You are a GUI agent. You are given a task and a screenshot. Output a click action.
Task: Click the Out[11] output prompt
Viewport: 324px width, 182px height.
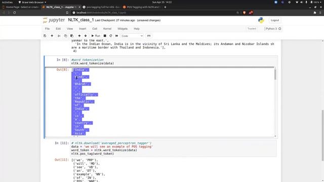click(x=62, y=160)
